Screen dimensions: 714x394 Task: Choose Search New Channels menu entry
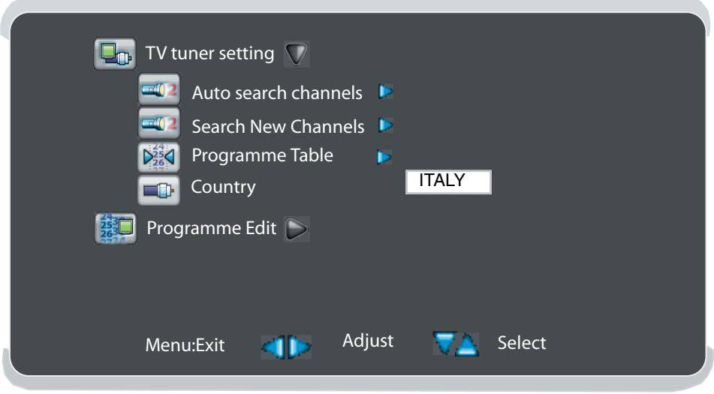279,127
